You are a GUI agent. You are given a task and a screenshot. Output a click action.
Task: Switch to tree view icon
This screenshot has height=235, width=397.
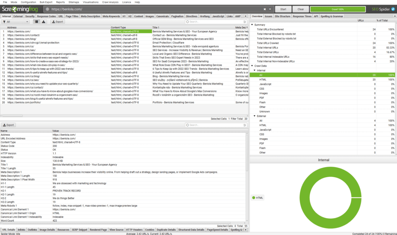tap(43, 22)
